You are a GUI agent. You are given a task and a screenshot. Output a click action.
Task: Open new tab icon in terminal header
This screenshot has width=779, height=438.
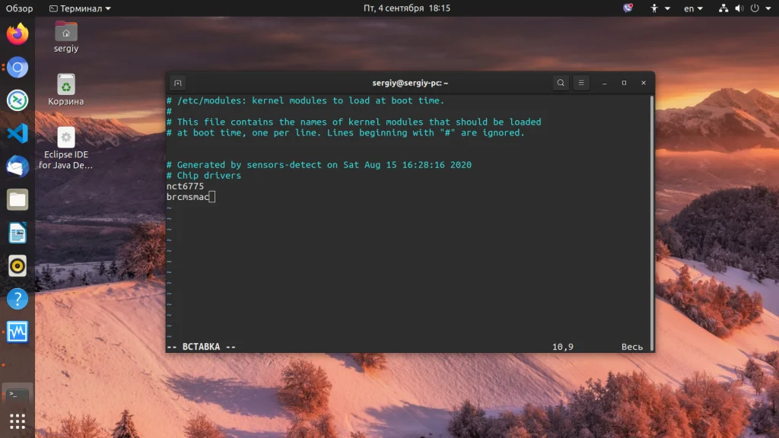[x=178, y=83]
